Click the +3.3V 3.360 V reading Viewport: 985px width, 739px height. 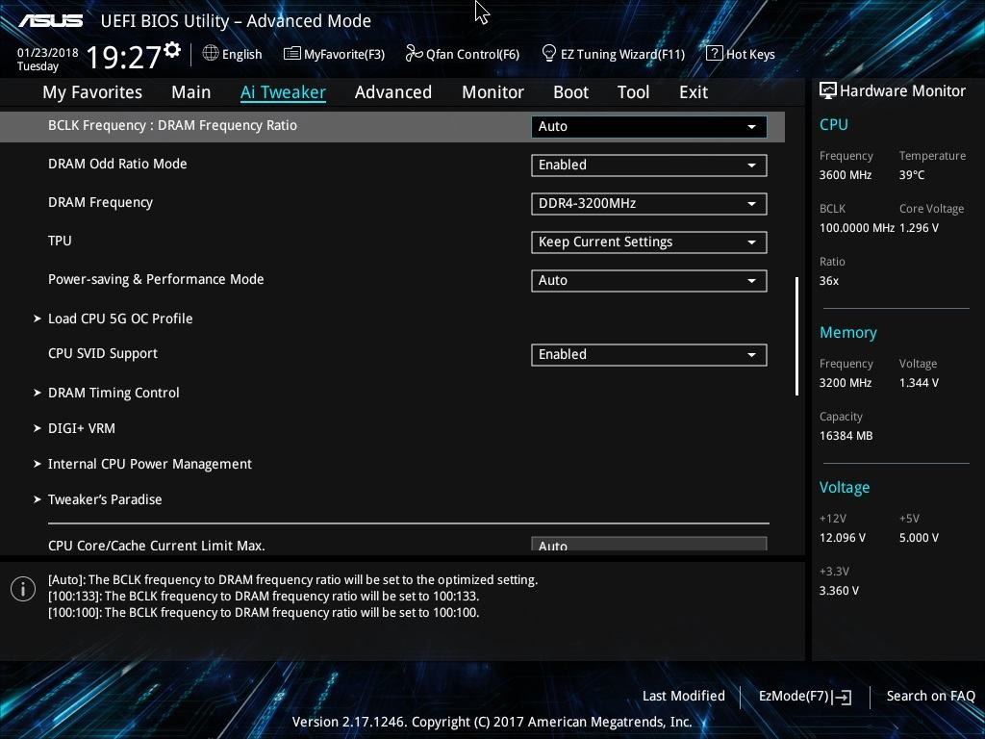click(839, 591)
